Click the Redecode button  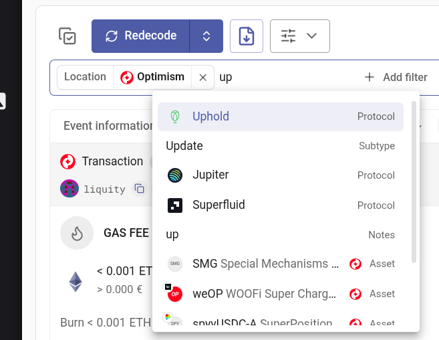(x=140, y=36)
